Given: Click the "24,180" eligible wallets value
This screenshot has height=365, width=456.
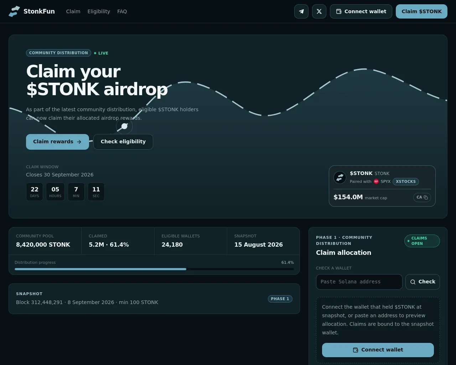Looking at the screenshot, I should point(172,245).
